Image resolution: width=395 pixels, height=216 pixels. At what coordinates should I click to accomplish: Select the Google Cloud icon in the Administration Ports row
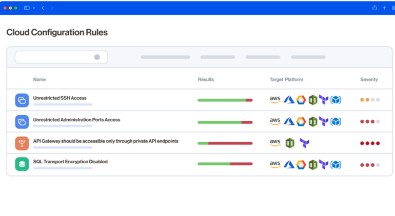301,122
